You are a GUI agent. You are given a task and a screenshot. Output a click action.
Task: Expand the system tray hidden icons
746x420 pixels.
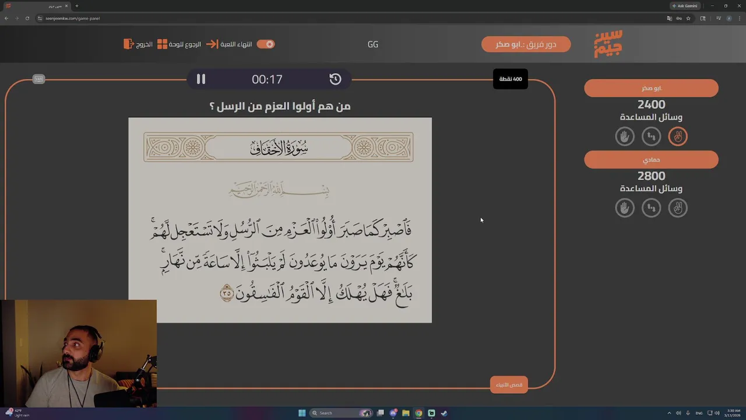pos(669,413)
